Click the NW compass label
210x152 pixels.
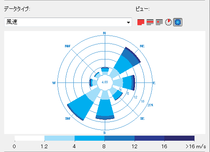[67, 46]
